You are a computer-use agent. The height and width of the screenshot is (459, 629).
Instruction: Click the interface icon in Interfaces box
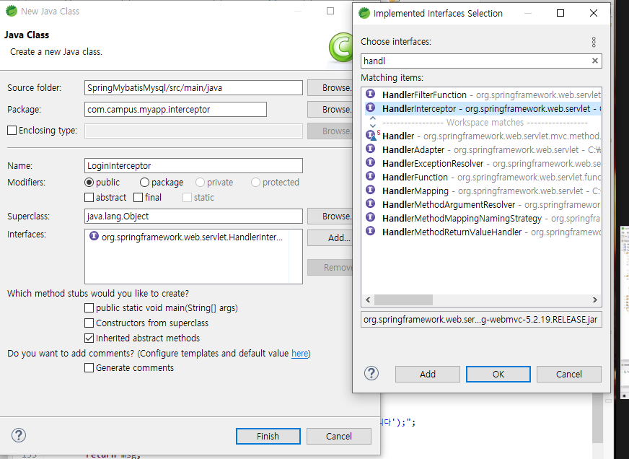[94, 236]
